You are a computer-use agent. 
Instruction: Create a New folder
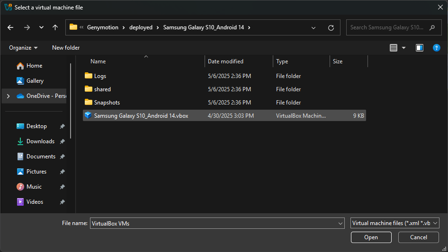pyautogui.click(x=66, y=48)
